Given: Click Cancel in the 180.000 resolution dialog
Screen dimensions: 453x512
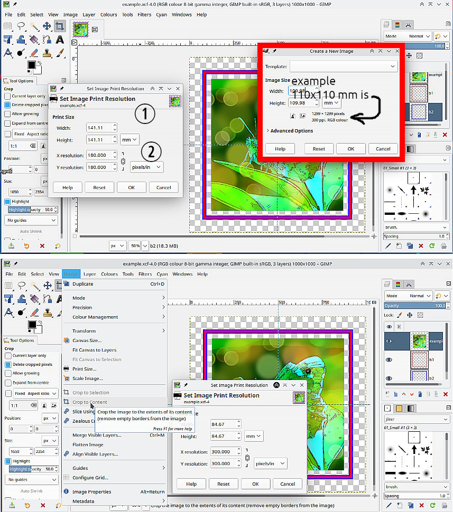Looking at the screenshot, I should [163, 187].
